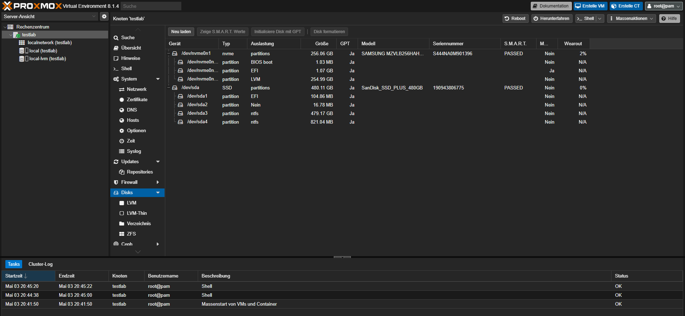
Task: Click the LVM-Thin outline square icon
Action: pyautogui.click(x=122, y=213)
